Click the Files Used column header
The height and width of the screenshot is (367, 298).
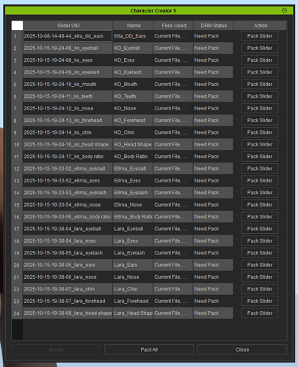173,26
